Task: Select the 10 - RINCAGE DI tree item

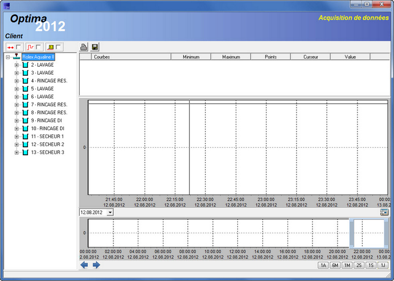Action: coord(47,129)
